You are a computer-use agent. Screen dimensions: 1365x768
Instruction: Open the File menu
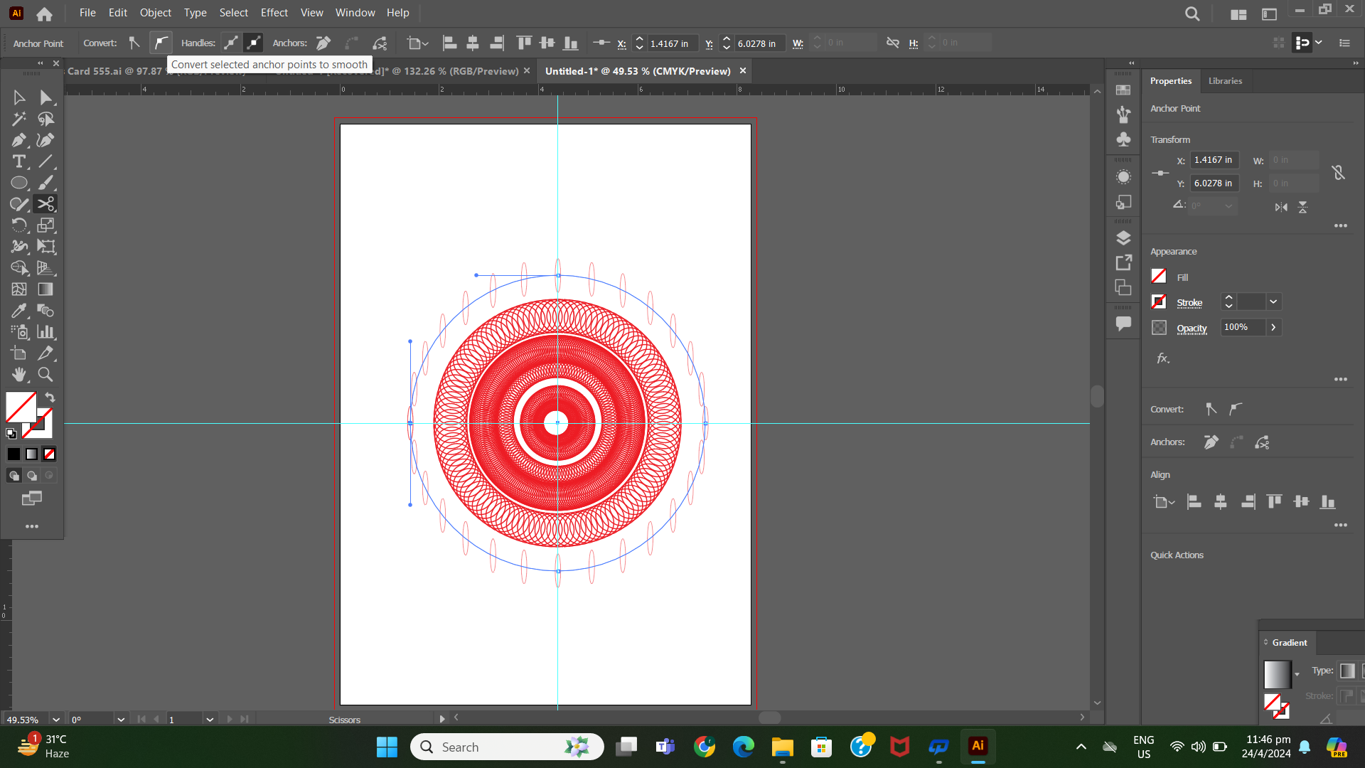pyautogui.click(x=87, y=13)
